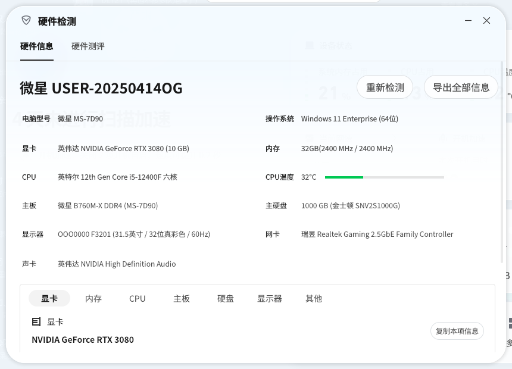This screenshot has width=512, height=369.
Task: Click the green CPU温度 progress bar
Action: click(344, 177)
